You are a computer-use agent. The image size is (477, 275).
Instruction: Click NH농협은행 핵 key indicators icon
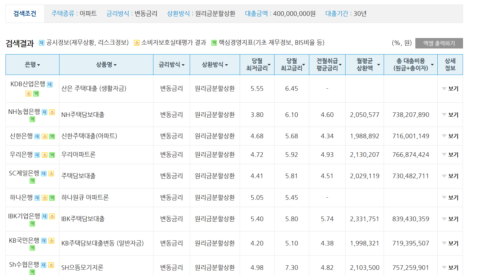pyautogui.click(x=32, y=119)
